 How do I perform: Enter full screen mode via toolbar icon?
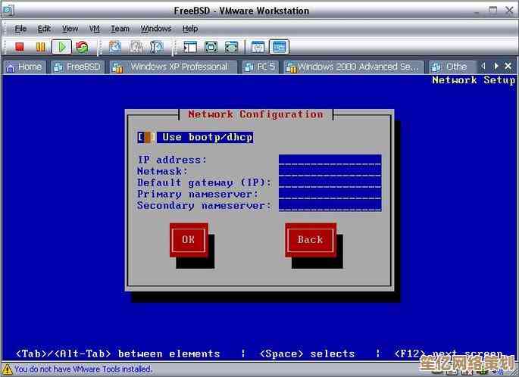pos(211,47)
